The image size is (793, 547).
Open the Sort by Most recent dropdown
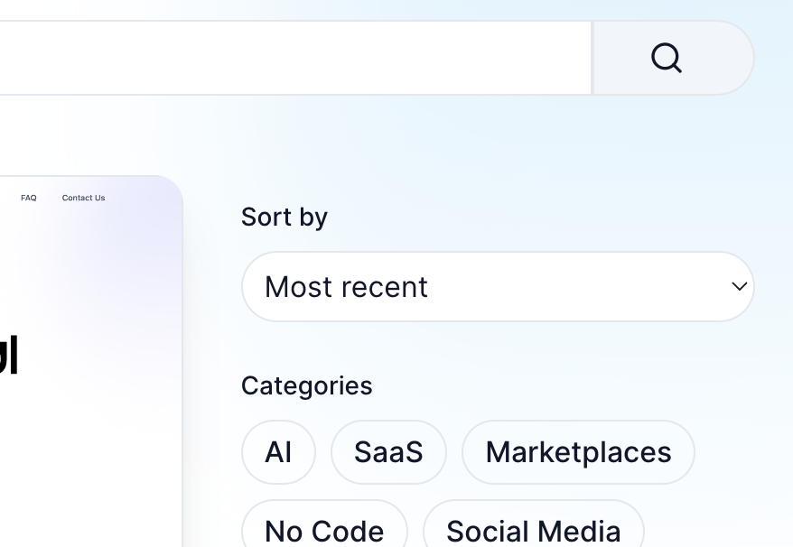point(497,287)
